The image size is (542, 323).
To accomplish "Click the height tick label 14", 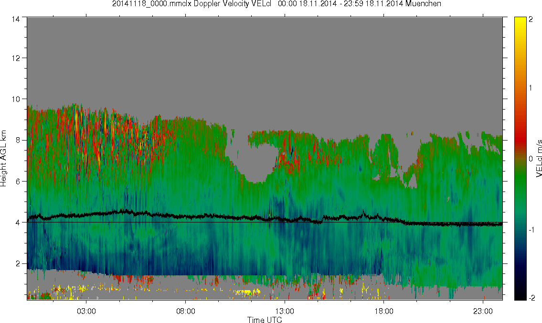I will [16, 20].
